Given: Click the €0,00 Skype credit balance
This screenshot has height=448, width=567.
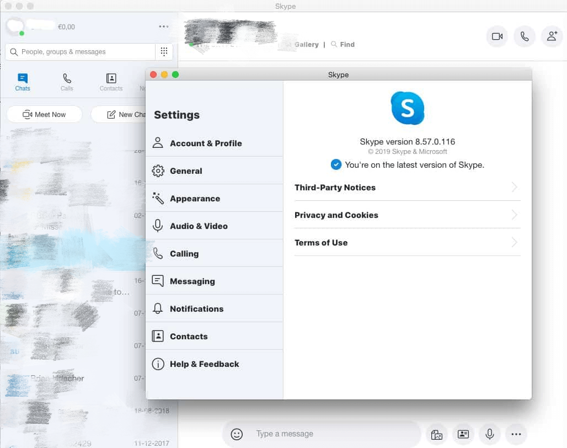Looking at the screenshot, I should point(67,26).
